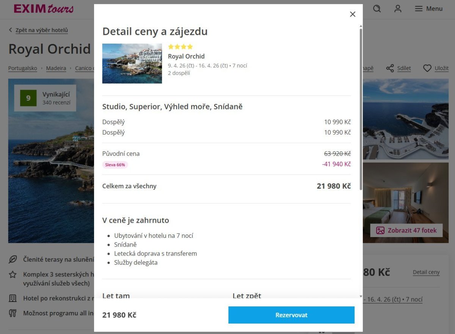Open Zobrazit 47 fotek gallery
Viewport: 455px width, 334px height.
(406, 230)
